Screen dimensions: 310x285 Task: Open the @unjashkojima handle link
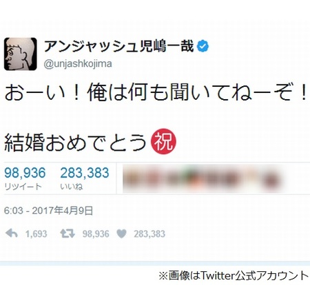(78, 64)
